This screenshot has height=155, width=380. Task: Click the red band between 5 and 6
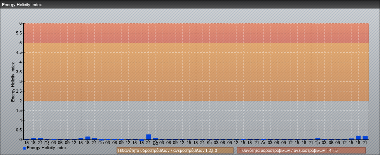point(196,33)
